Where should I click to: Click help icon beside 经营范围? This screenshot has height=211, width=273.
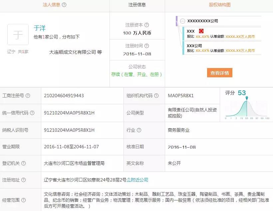(x=24, y=200)
